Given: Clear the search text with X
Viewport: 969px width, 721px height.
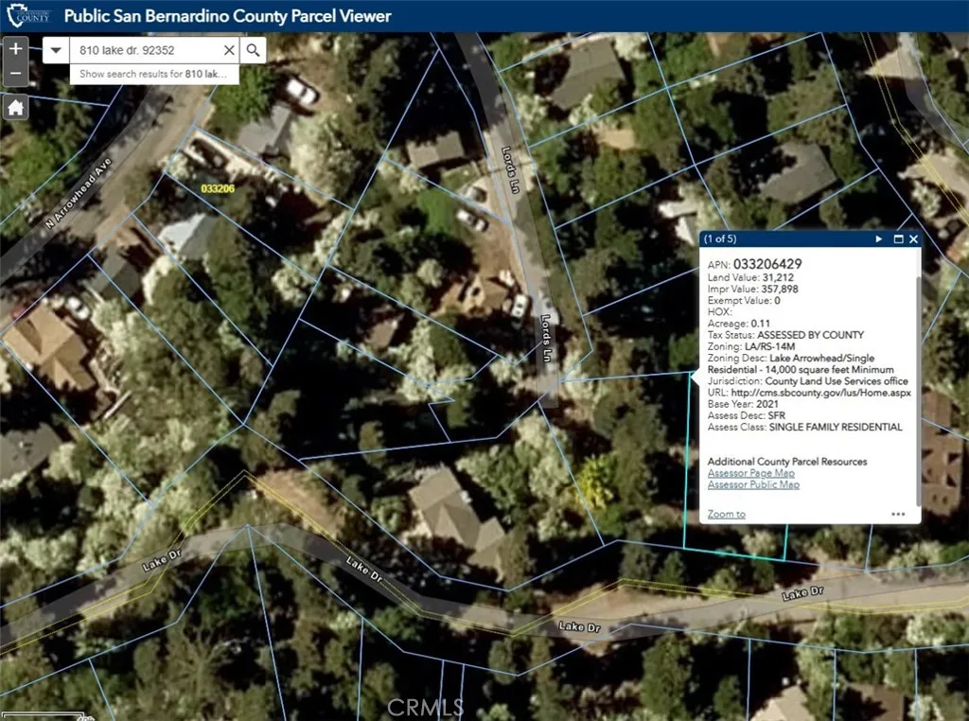Looking at the screenshot, I should pos(229,50).
